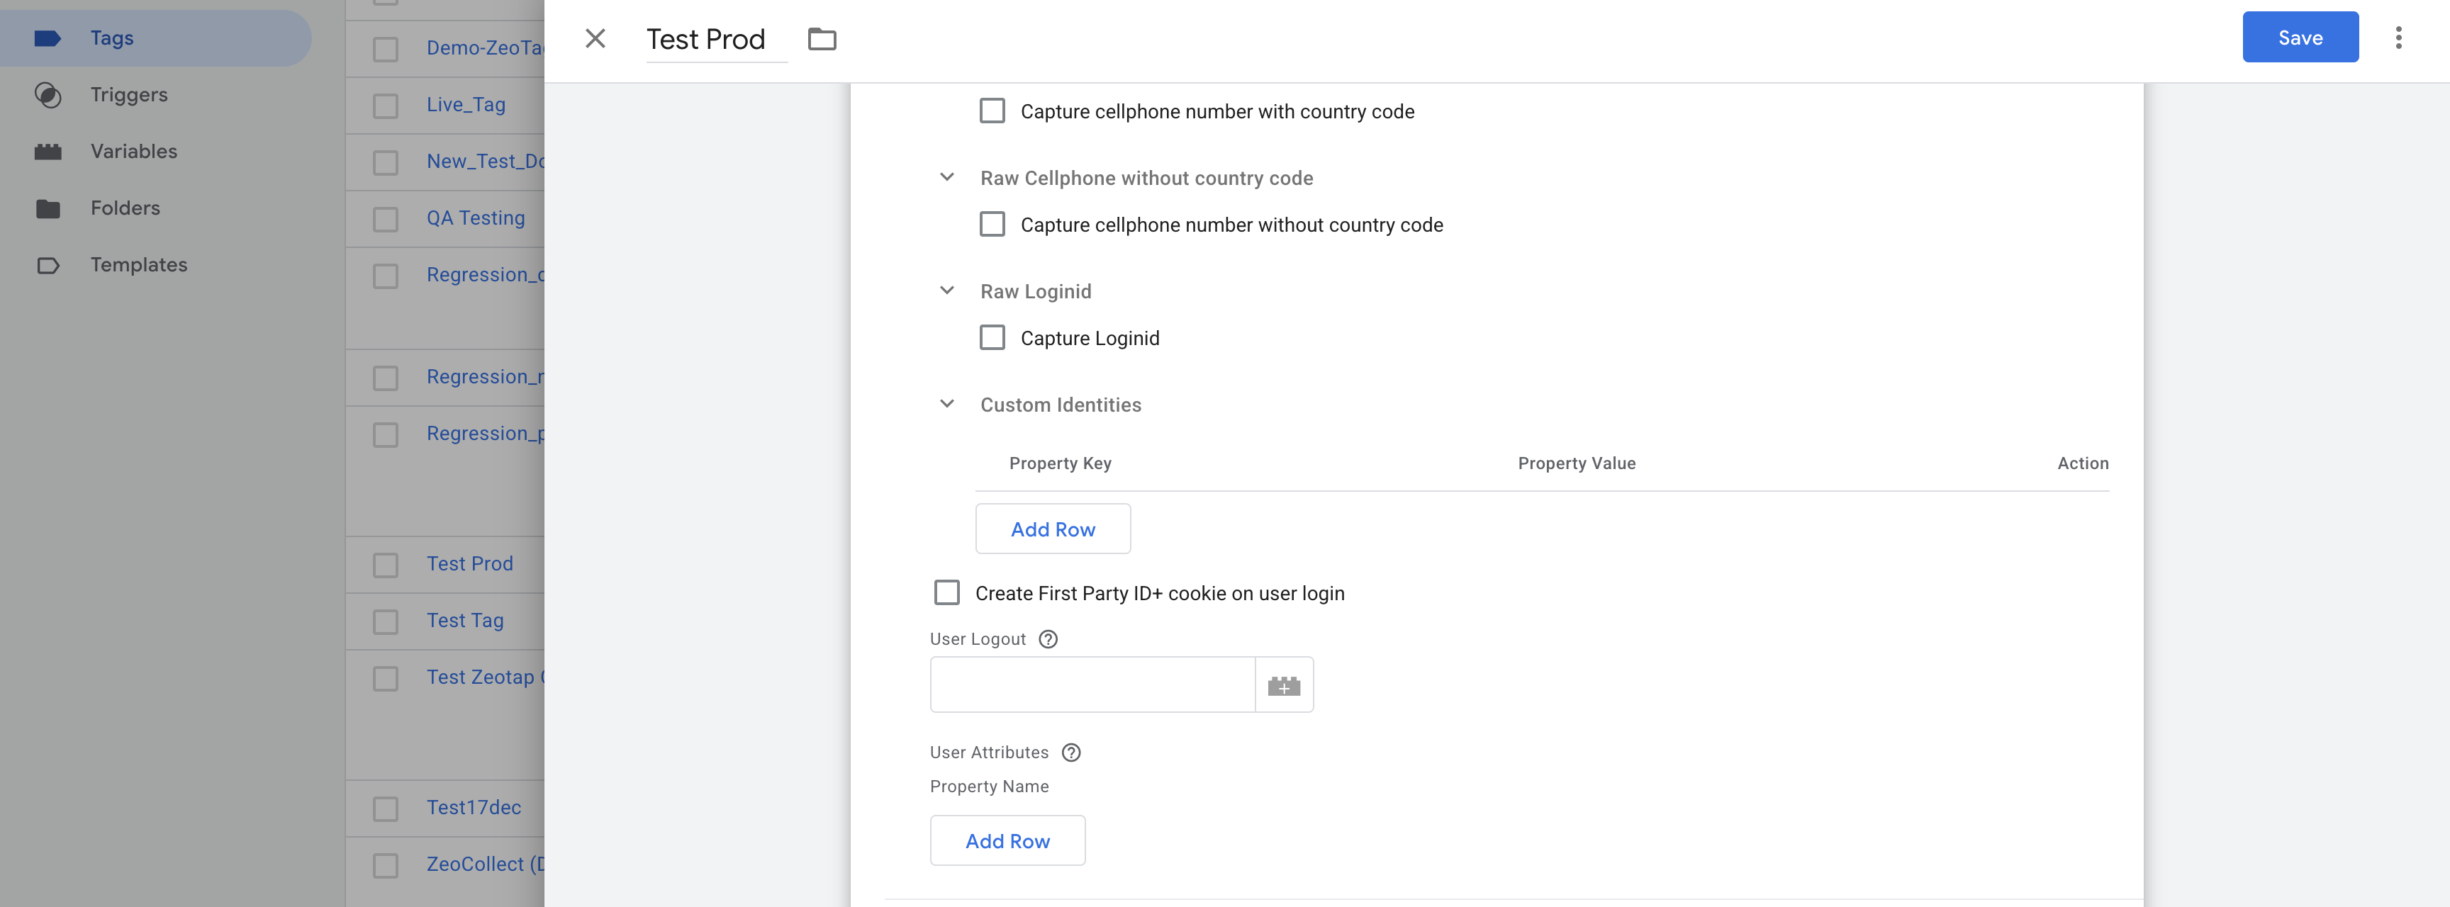Add a row under Custom Identities
Image resolution: width=2450 pixels, height=907 pixels.
tap(1053, 529)
